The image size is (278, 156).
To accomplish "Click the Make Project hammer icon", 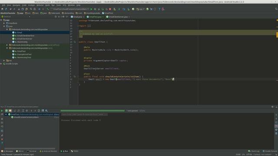I will 47,9.
